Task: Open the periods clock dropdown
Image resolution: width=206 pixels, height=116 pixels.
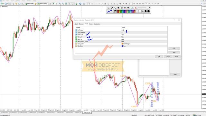Action: point(80,4)
